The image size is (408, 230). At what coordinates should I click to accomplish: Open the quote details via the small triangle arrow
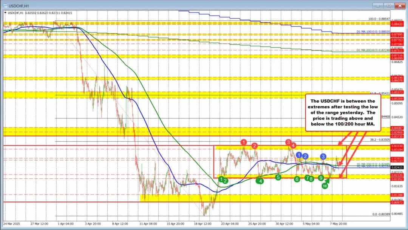(6, 12)
